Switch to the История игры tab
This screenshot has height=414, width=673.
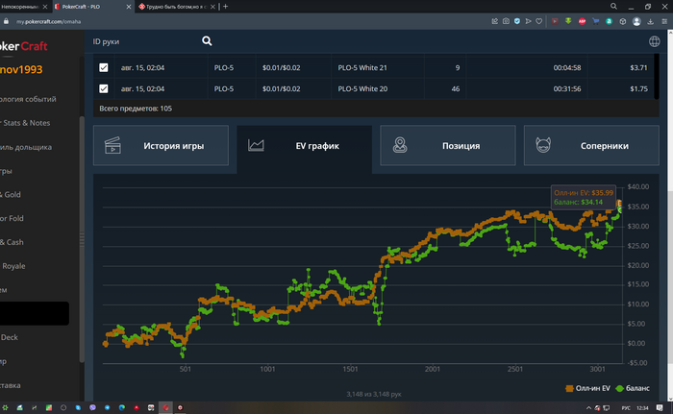[161, 145]
